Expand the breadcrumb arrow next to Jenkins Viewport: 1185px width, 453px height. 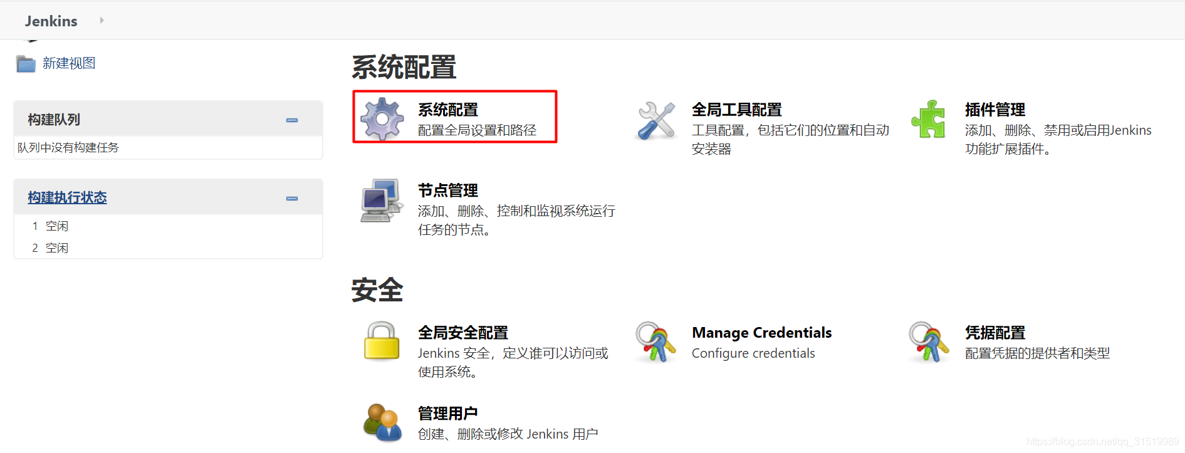[x=102, y=20]
